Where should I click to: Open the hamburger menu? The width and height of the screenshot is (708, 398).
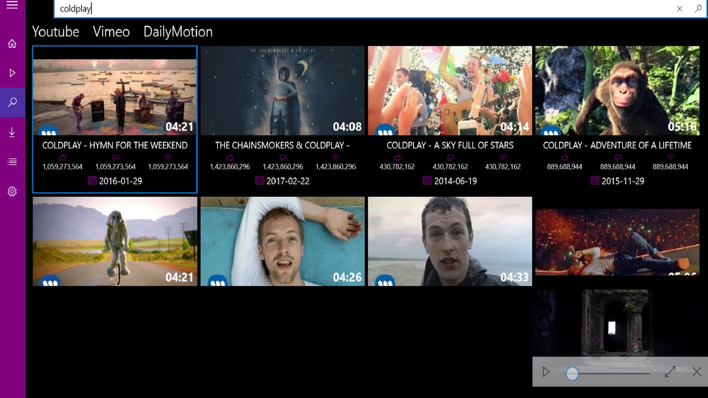pyautogui.click(x=12, y=5)
